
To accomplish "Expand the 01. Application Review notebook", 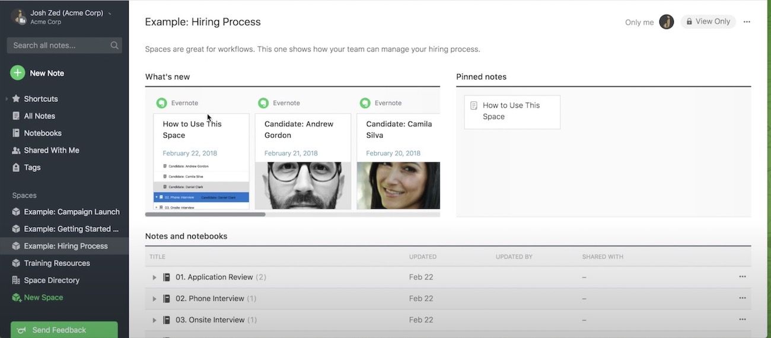I will (x=154, y=278).
